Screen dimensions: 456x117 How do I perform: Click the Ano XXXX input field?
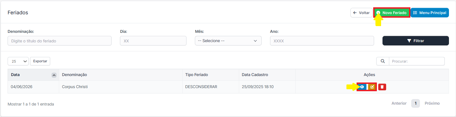(x=322, y=41)
